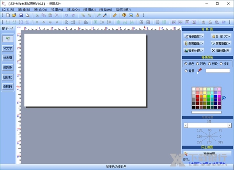Click the move left arrow icon
Image resolution: width=234 pixels, height=170 pixels.
50,22
